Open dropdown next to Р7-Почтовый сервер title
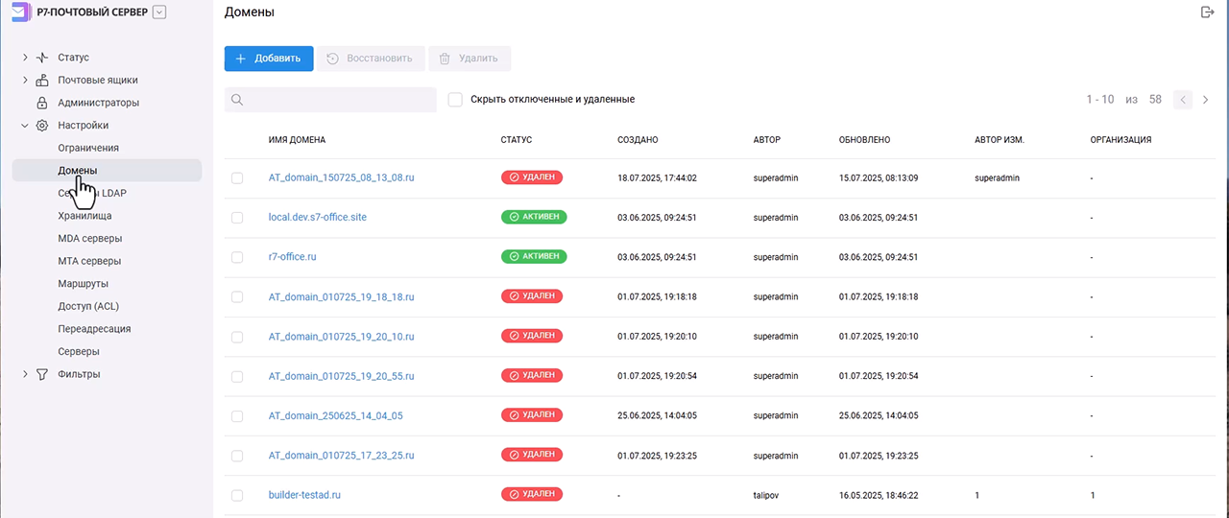Viewport: 1229px width, 518px height. pyautogui.click(x=159, y=12)
